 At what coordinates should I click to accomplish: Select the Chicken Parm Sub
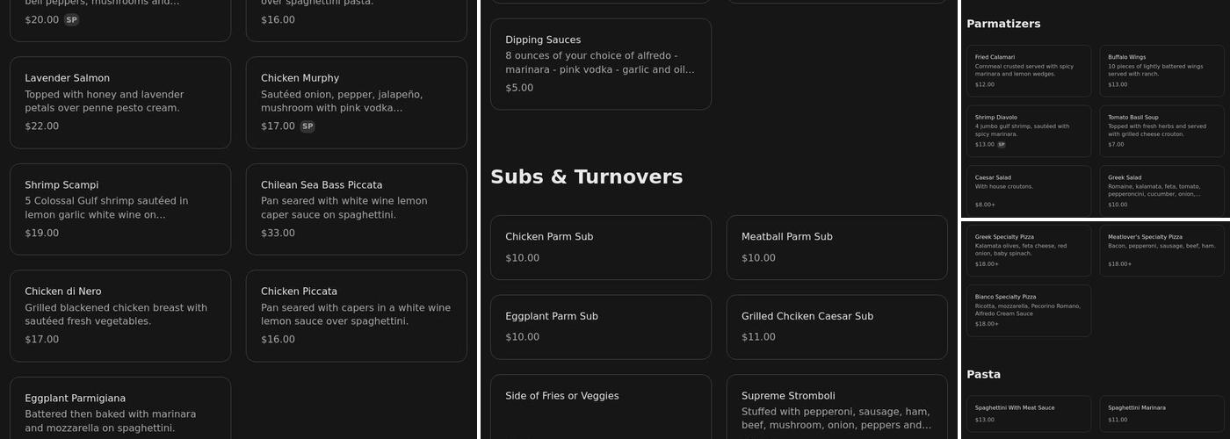[x=600, y=247]
